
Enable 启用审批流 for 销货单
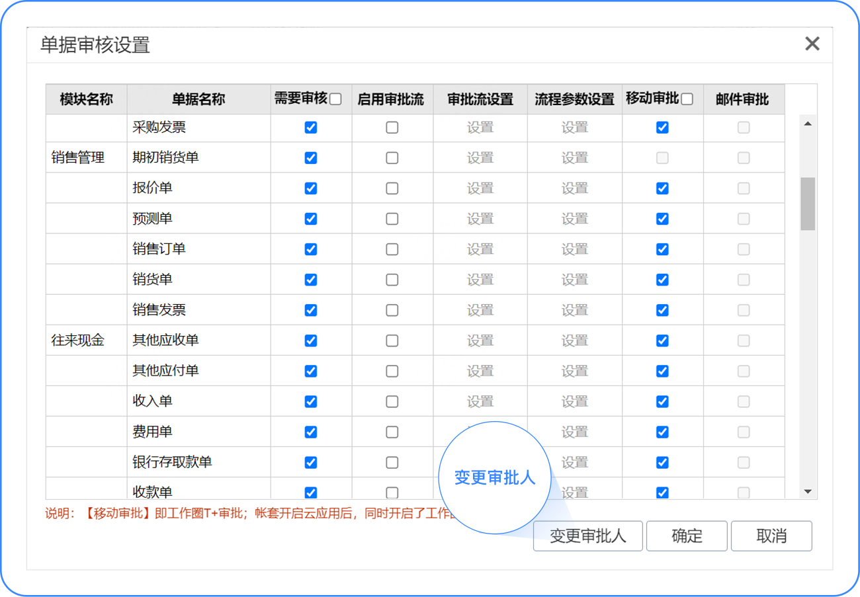tap(392, 280)
